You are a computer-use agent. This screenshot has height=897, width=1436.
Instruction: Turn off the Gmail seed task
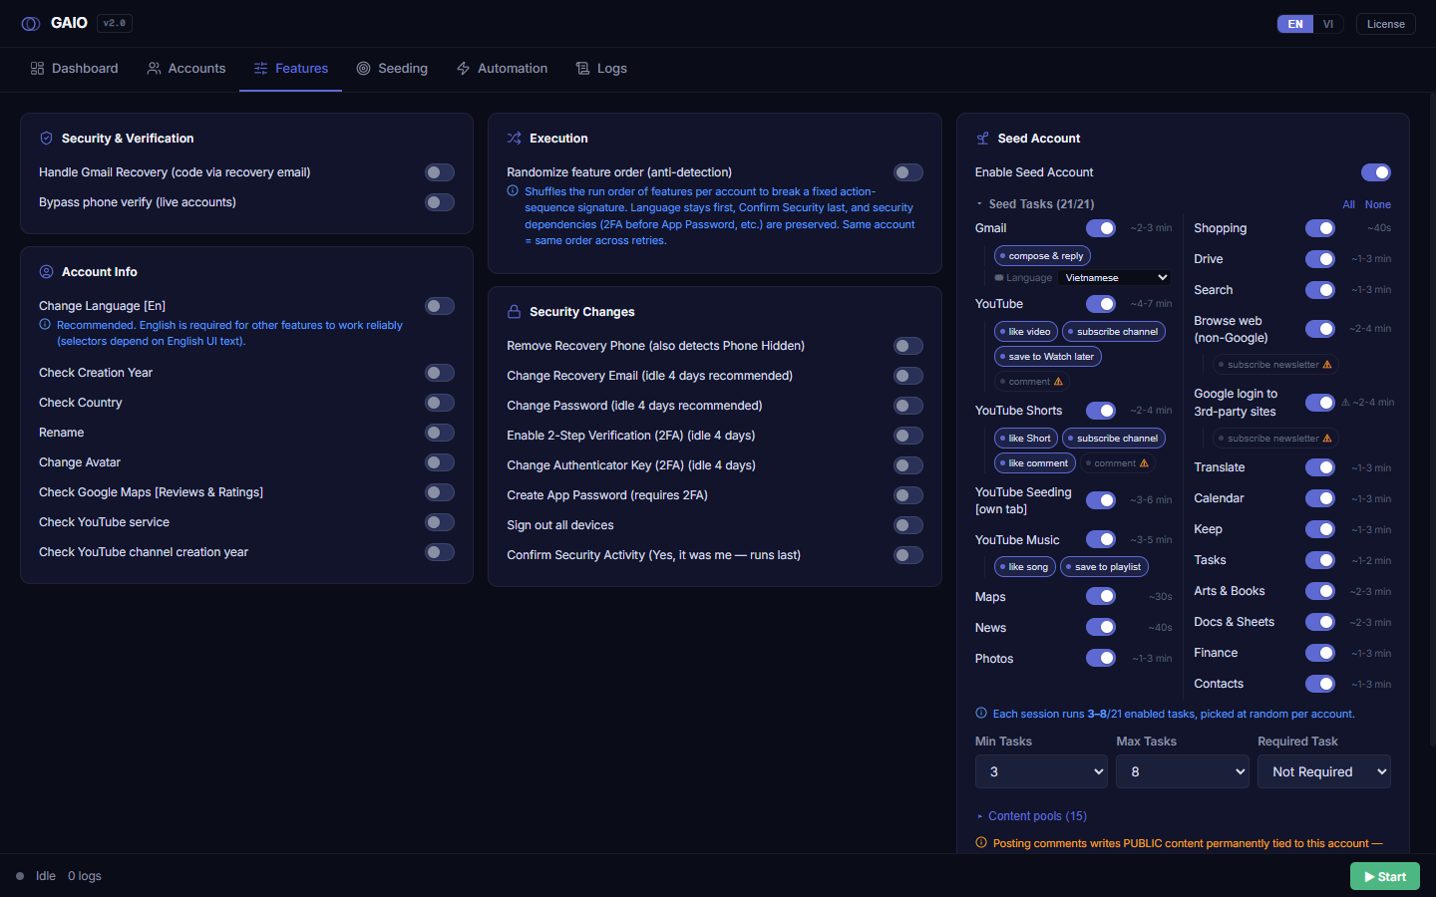pyautogui.click(x=1101, y=228)
